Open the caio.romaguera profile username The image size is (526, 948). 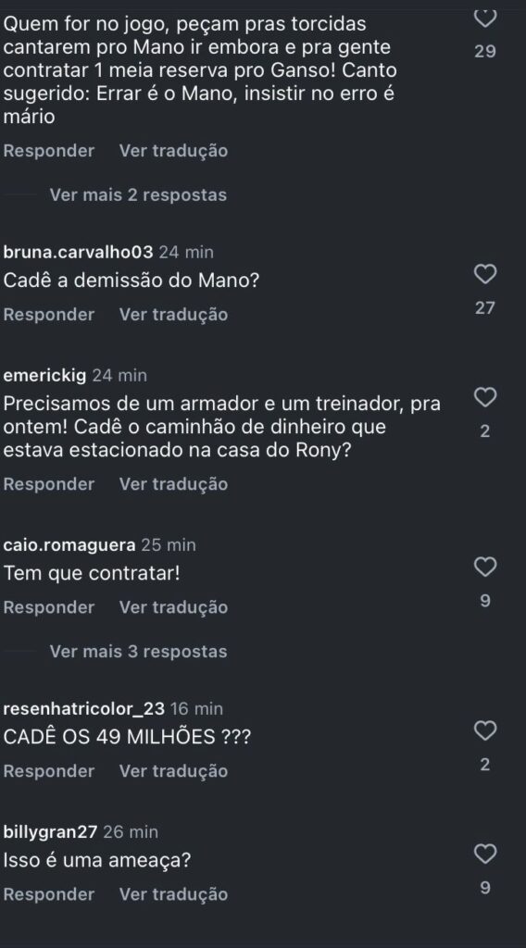69,544
